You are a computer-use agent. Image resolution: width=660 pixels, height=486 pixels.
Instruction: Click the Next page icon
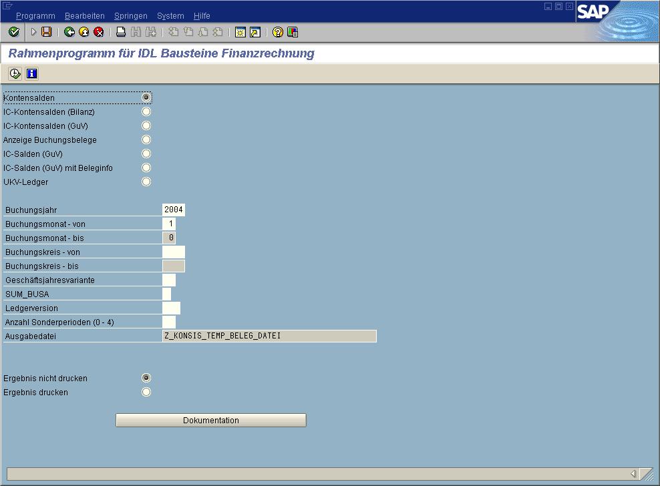pos(203,32)
